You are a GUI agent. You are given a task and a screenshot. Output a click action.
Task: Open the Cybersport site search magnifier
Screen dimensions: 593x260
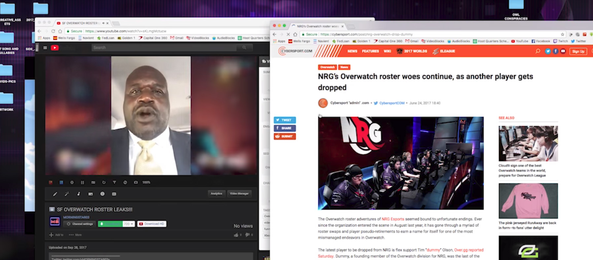tap(538, 51)
